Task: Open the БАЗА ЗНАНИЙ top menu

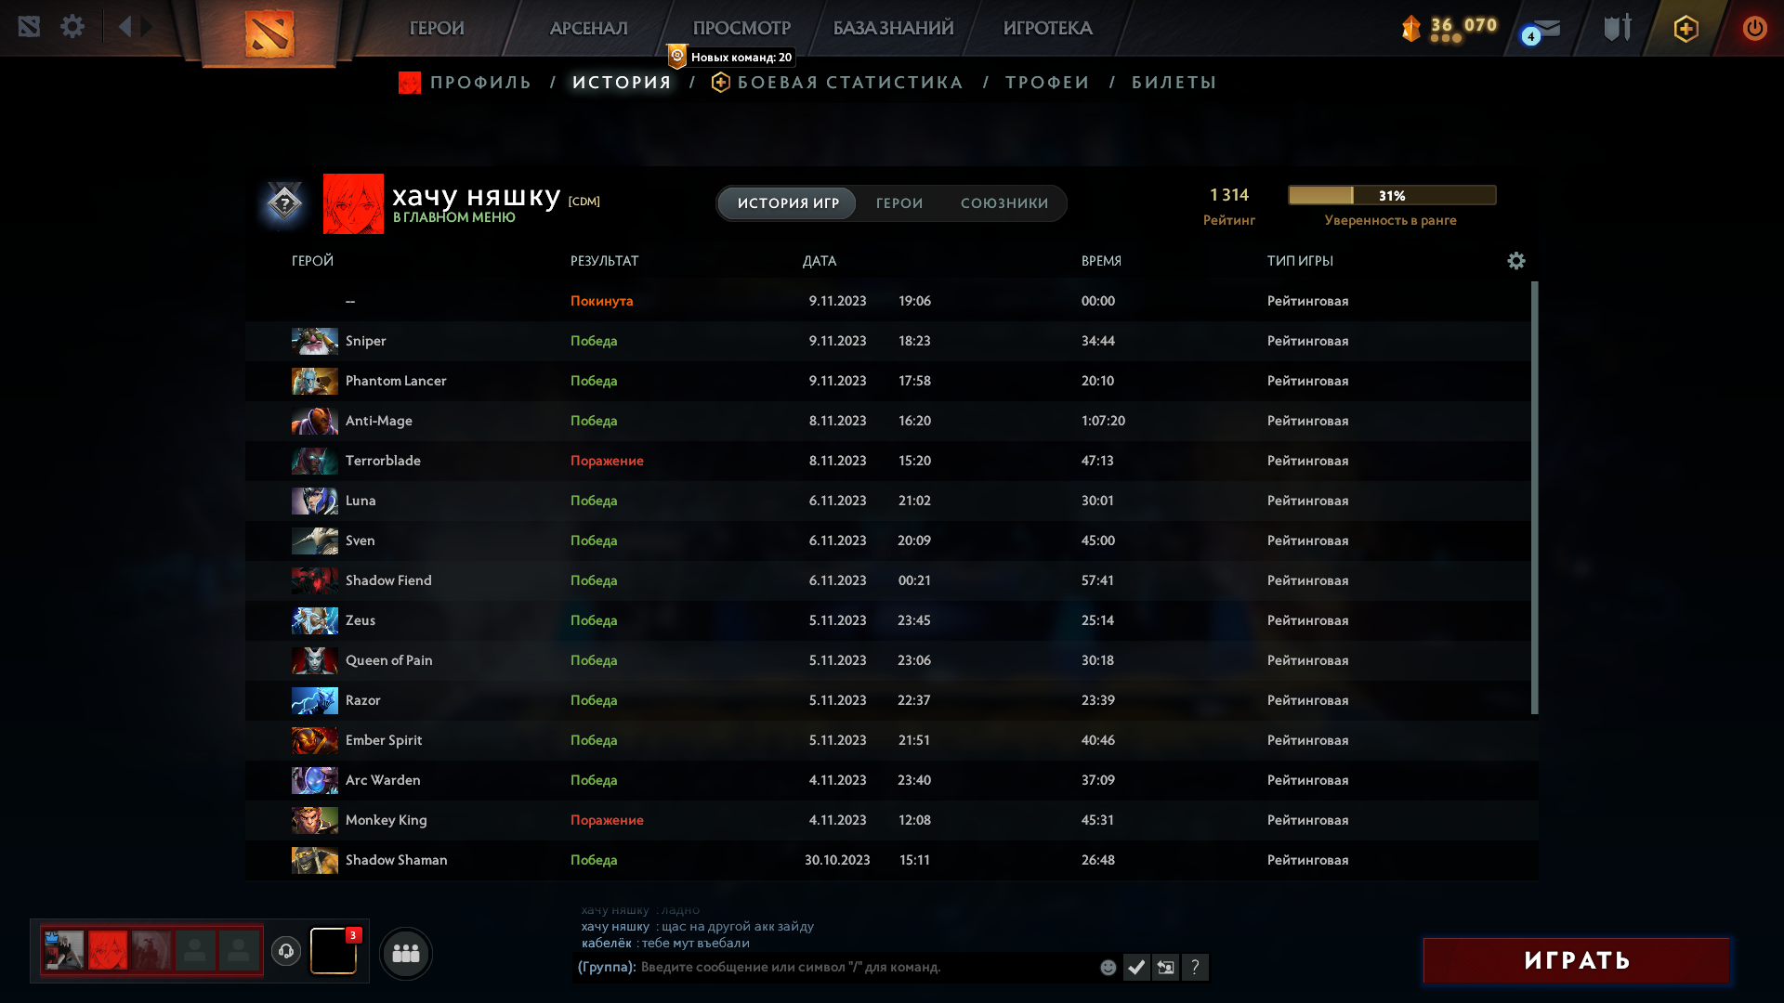Action: (x=893, y=28)
